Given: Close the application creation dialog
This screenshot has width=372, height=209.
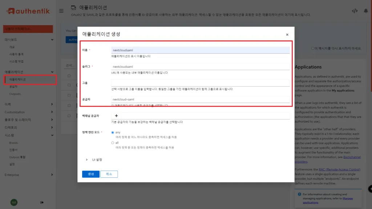Looking at the screenshot, I should [x=287, y=34].
